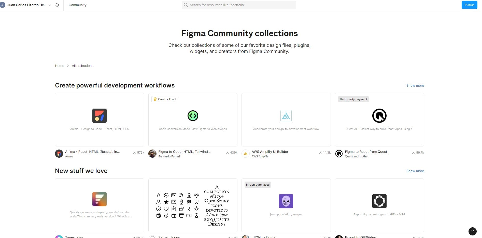Go to Home in the breadcrumb
Image resolution: width=482 pixels, height=238 pixels.
pos(60,66)
